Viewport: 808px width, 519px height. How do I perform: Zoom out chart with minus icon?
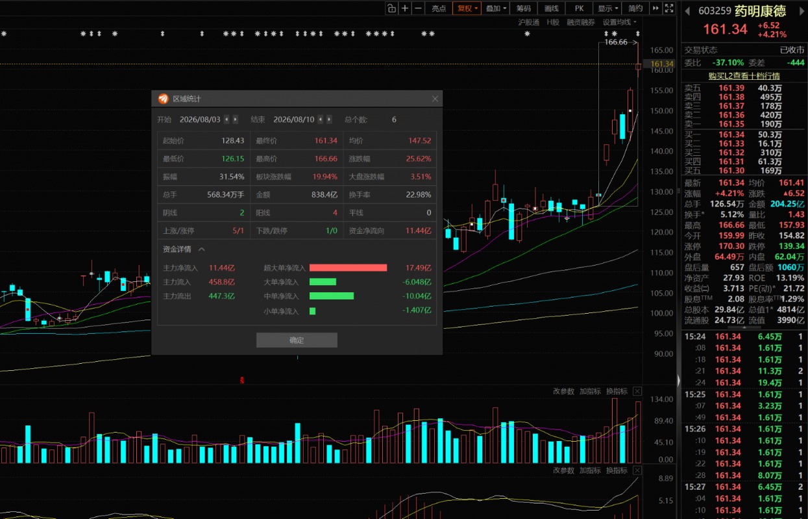click(x=419, y=8)
